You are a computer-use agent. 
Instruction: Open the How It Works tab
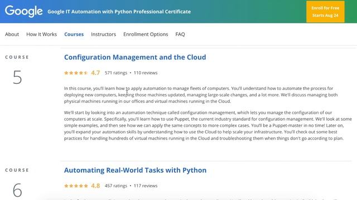[x=41, y=34]
